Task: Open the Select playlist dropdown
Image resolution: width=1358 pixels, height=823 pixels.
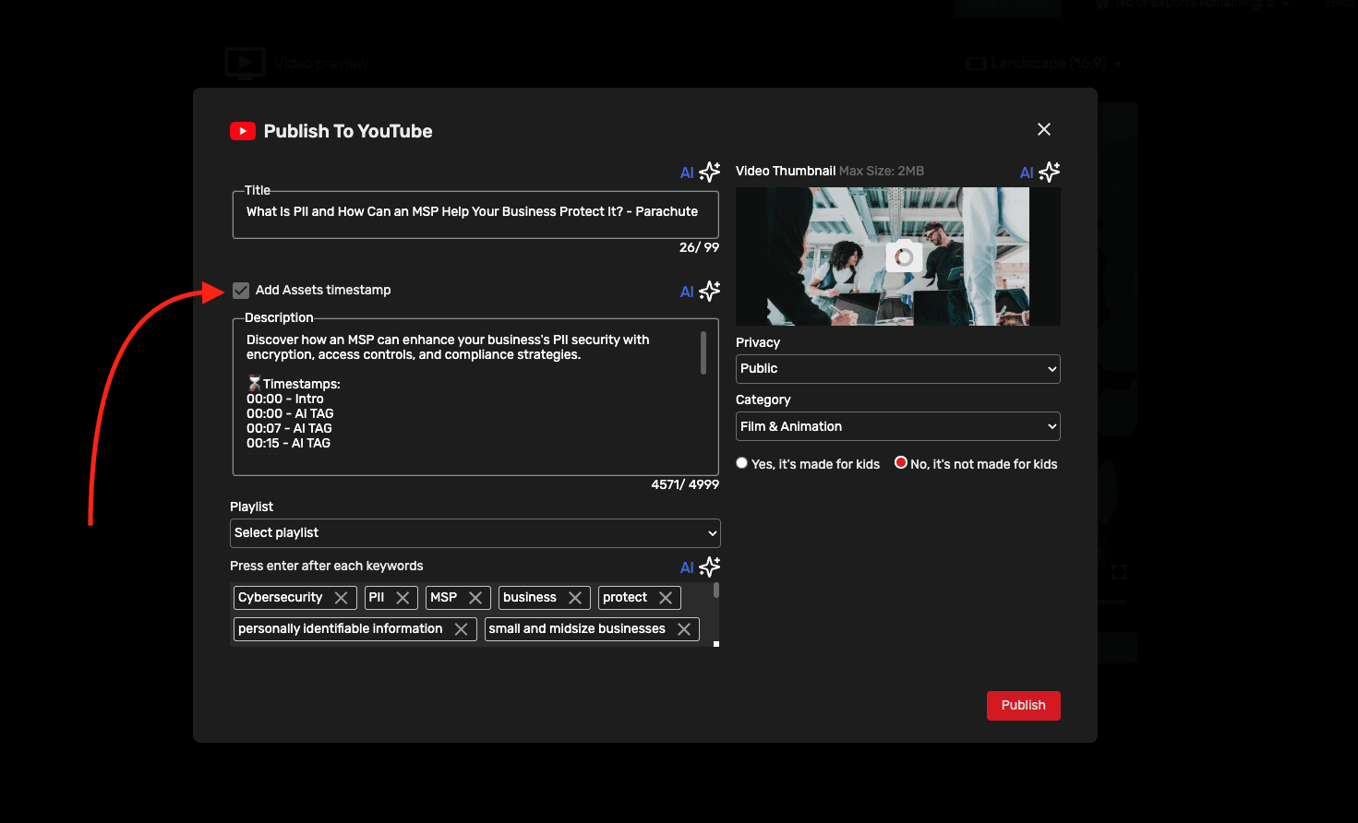Action: pyautogui.click(x=475, y=533)
